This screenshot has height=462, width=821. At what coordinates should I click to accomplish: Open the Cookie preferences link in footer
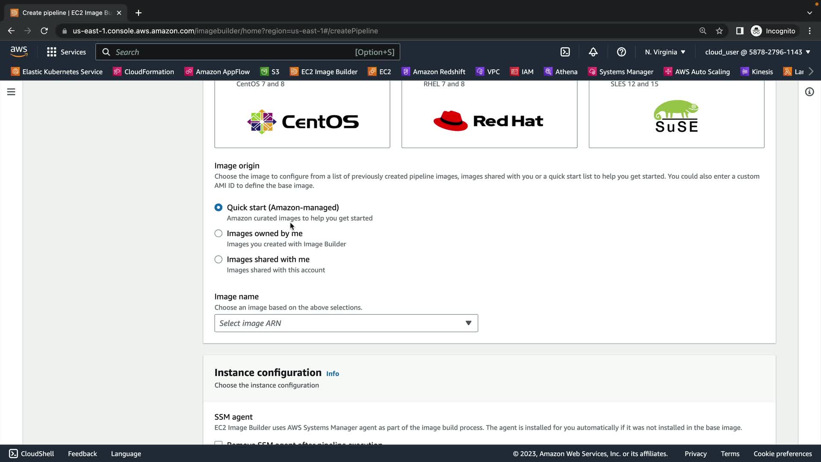[782, 453]
